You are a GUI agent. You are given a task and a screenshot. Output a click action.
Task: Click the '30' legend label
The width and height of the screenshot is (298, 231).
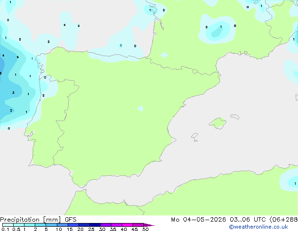click(x=102, y=229)
